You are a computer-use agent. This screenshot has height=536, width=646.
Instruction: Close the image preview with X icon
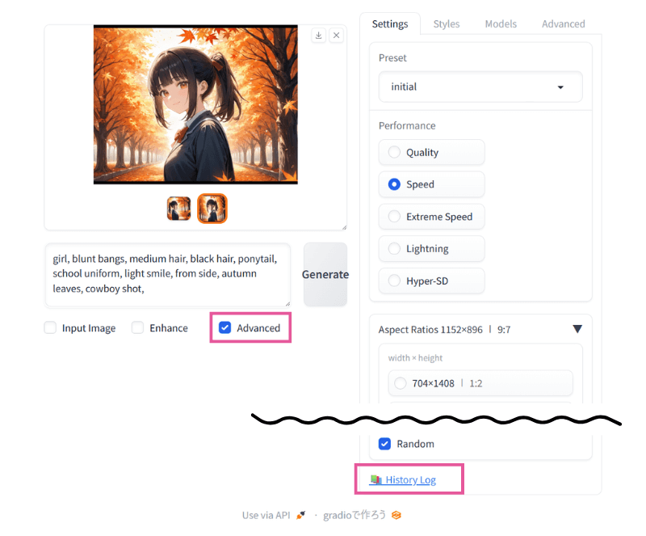tap(336, 36)
